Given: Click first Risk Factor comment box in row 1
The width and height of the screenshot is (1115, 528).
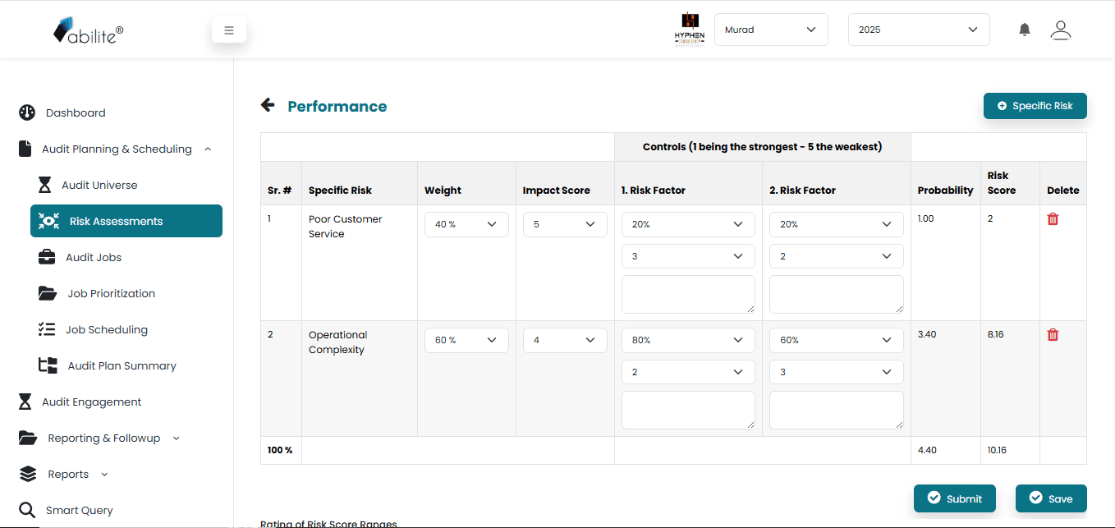Looking at the screenshot, I should [687, 294].
